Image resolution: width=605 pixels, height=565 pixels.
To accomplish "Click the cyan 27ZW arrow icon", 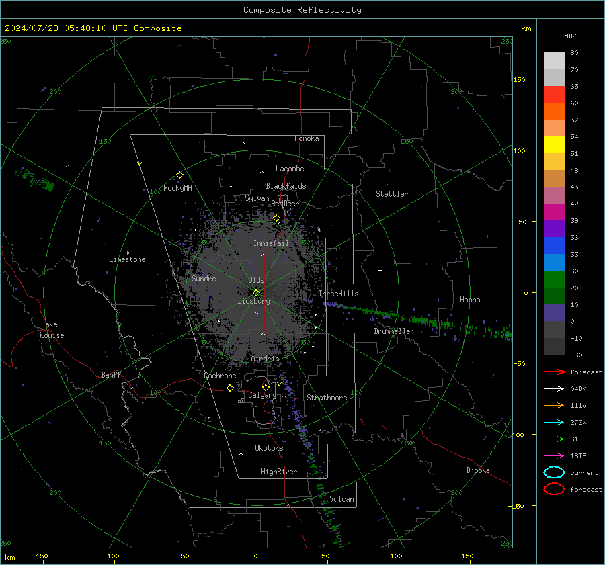I will [x=554, y=423].
